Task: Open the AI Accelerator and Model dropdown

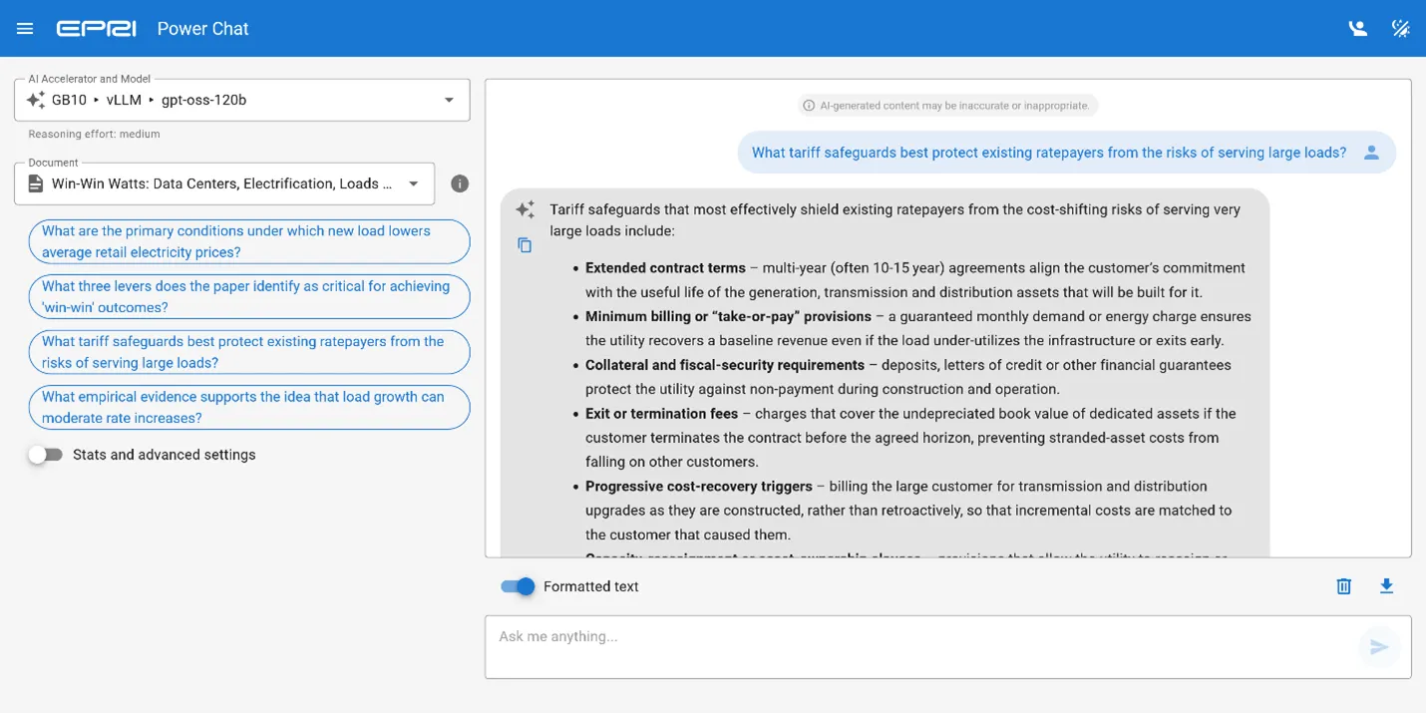Action: pyautogui.click(x=448, y=99)
